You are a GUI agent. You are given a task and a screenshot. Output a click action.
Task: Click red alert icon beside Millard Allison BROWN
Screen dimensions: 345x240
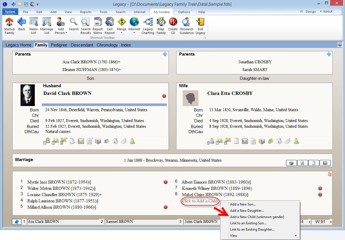point(166,207)
